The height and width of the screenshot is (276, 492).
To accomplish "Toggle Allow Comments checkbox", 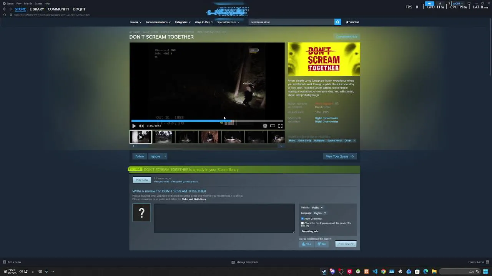I will [303, 219].
